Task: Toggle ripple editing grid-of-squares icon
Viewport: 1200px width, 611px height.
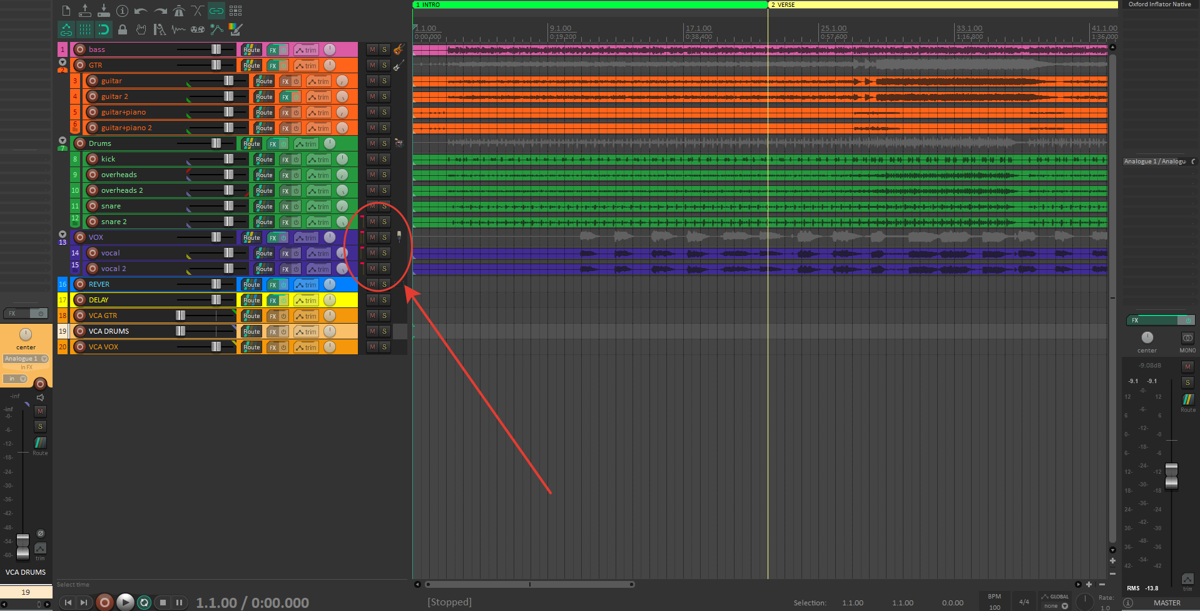Action: tap(235, 11)
